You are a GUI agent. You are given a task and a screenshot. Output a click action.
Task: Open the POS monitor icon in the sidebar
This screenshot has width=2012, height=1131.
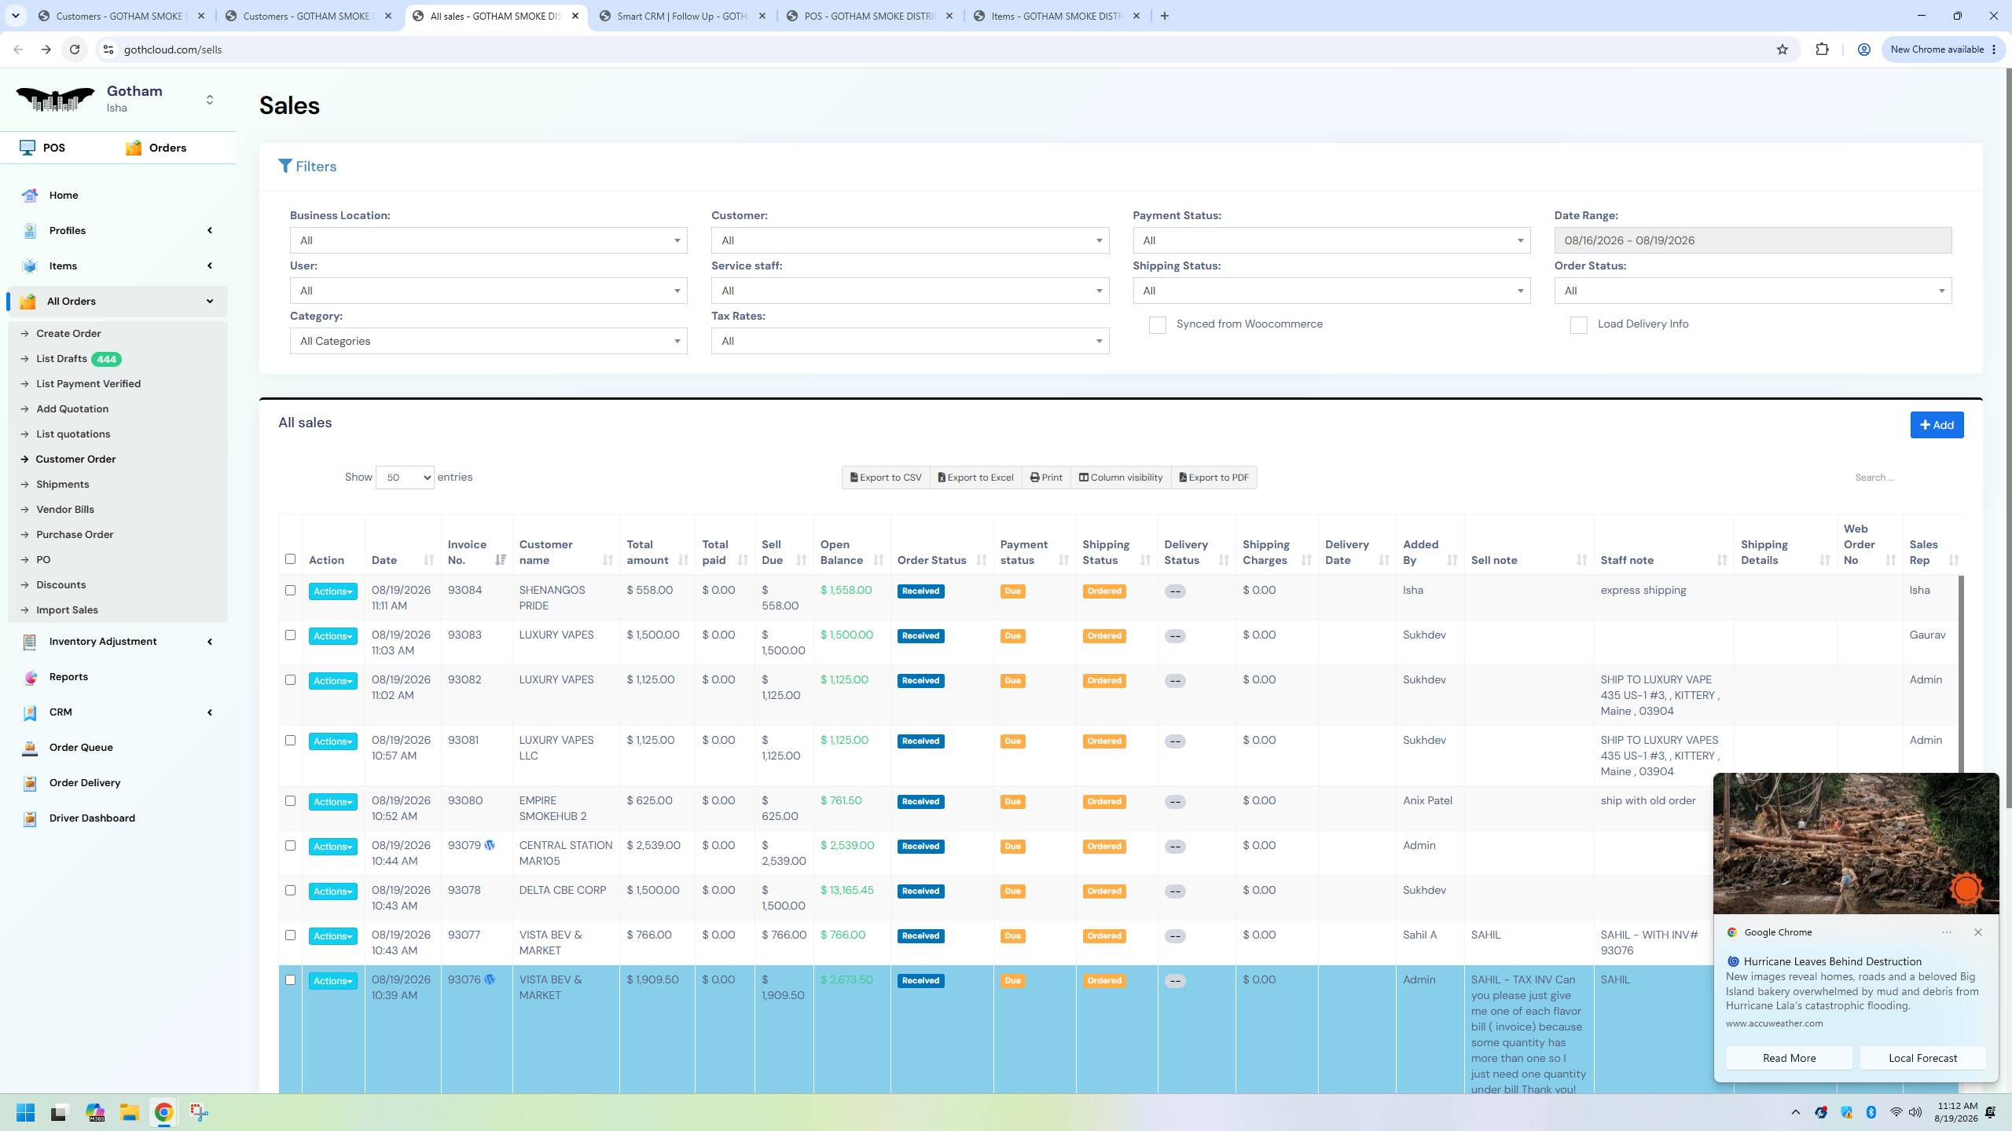(x=28, y=148)
